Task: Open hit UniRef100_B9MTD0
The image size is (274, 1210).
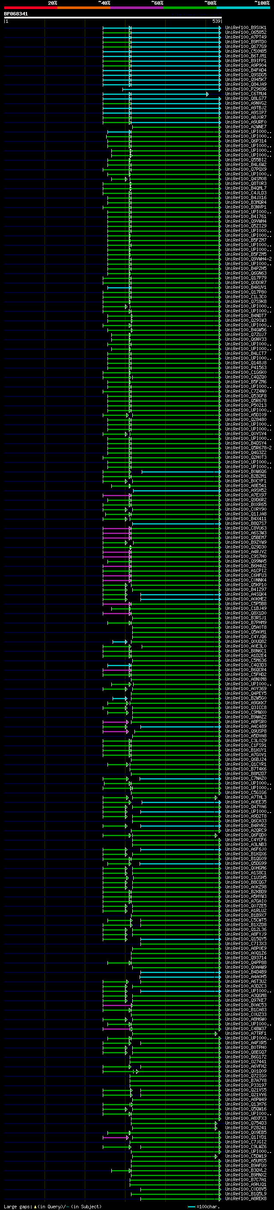Action: (x=245, y=42)
